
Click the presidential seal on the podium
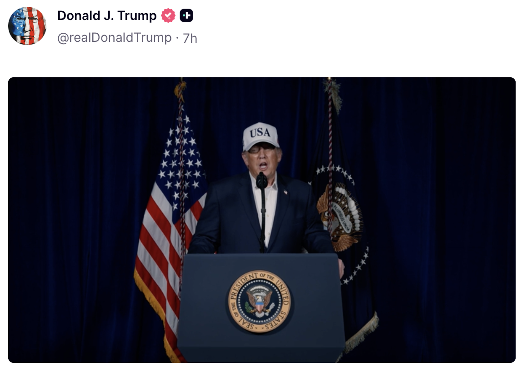coord(259,301)
